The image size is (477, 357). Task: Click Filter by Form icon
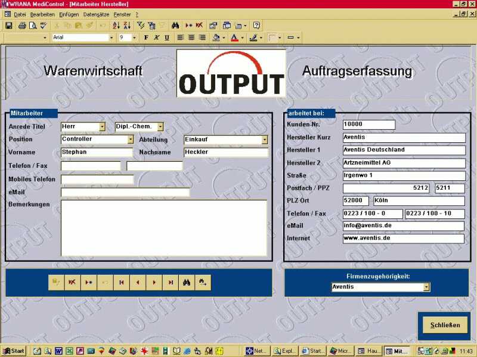tap(151, 26)
